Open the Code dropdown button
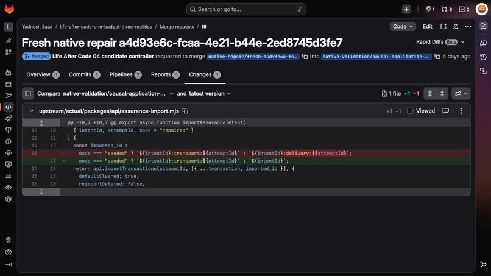491x276 pixels. pyautogui.click(x=403, y=27)
